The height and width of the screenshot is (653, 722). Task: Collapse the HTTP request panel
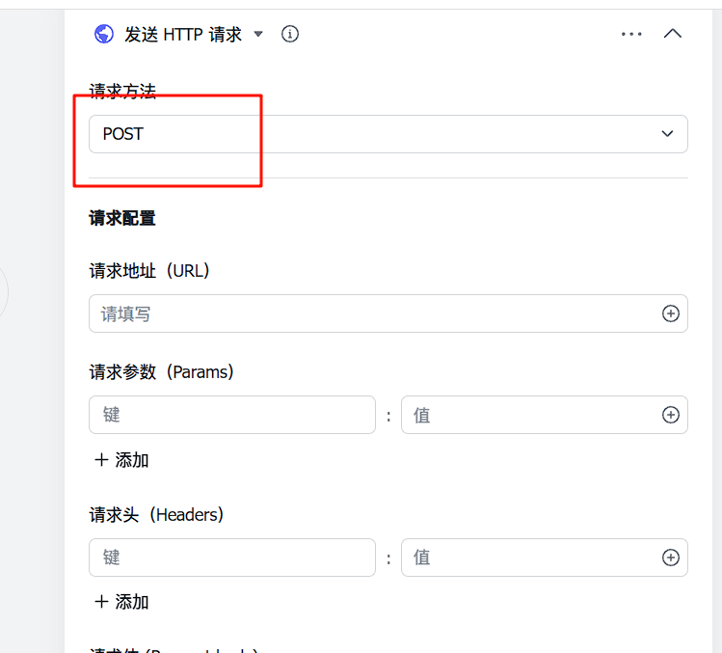[x=672, y=34]
